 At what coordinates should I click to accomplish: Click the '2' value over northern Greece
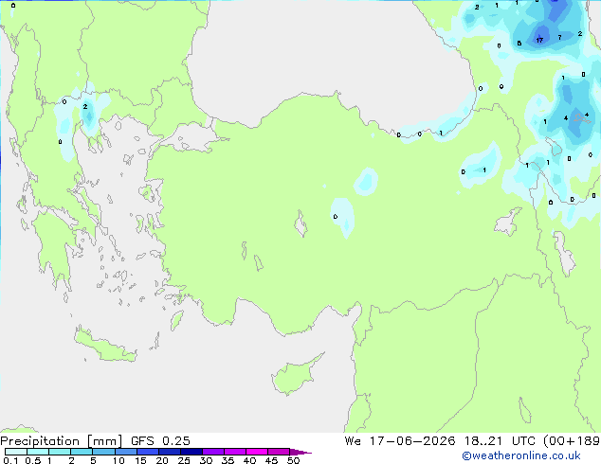click(x=85, y=106)
